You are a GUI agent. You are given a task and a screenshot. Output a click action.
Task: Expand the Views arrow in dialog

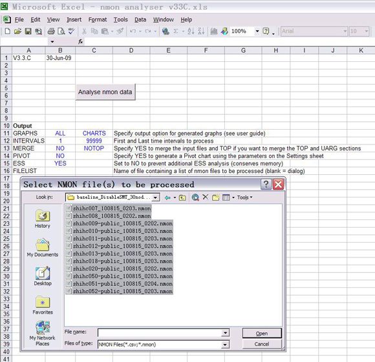point(233,197)
